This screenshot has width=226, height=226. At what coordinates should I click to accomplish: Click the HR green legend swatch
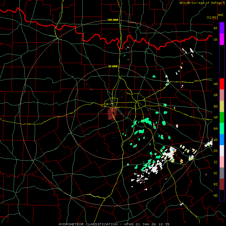point(222,118)
